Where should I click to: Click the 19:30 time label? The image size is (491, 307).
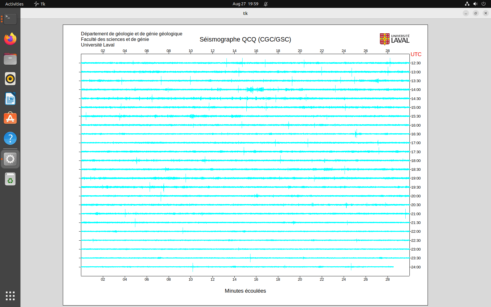coord(416,187)
